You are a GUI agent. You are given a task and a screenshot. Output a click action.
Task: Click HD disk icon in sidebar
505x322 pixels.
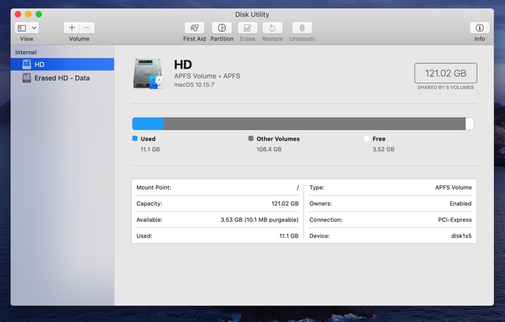(x=27, y=64)
